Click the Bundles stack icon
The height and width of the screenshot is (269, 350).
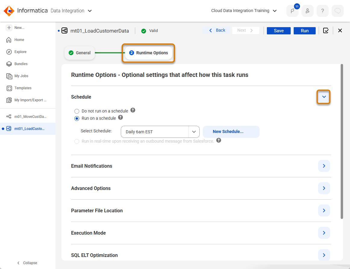pyautogui.click(x=9, y=64)
